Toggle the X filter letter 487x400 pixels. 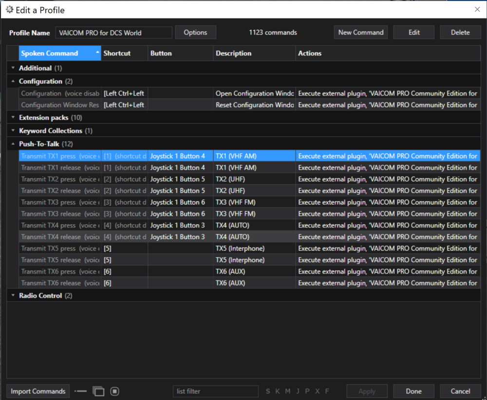[x=317, y=391]
